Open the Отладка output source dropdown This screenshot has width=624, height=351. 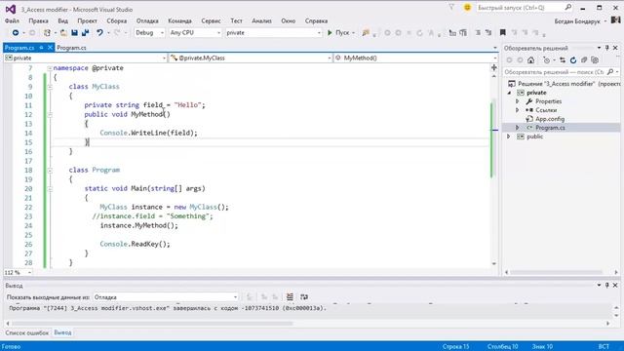click(166, 297)
